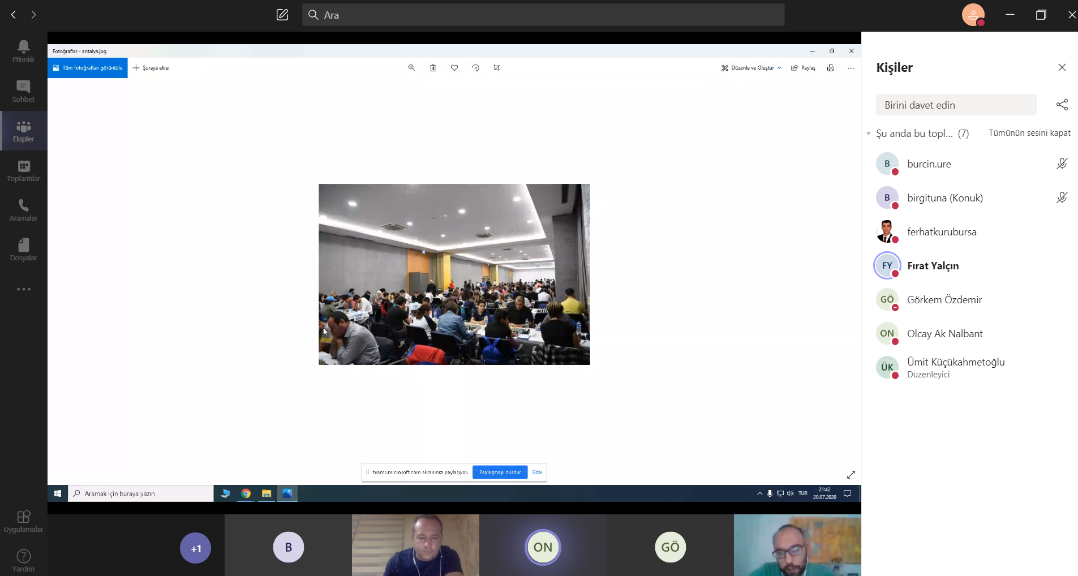
Task: Open Uygulamalar apps store icon
Action: (x=24, y=521)
